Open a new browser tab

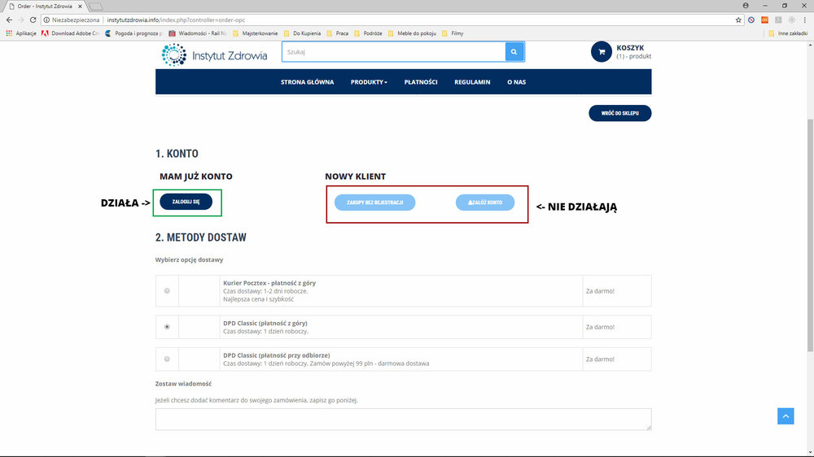(95, 7)
